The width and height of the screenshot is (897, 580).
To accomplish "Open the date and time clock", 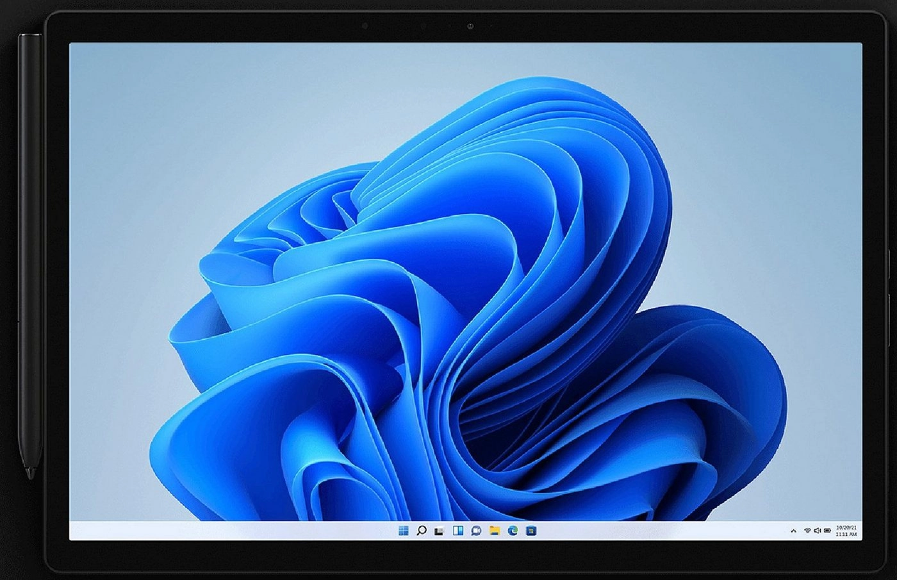I will [x=846, y=531].
